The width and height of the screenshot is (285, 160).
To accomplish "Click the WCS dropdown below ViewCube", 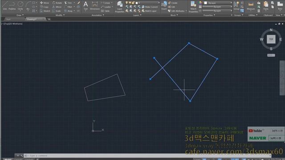I will click(271, 55).
